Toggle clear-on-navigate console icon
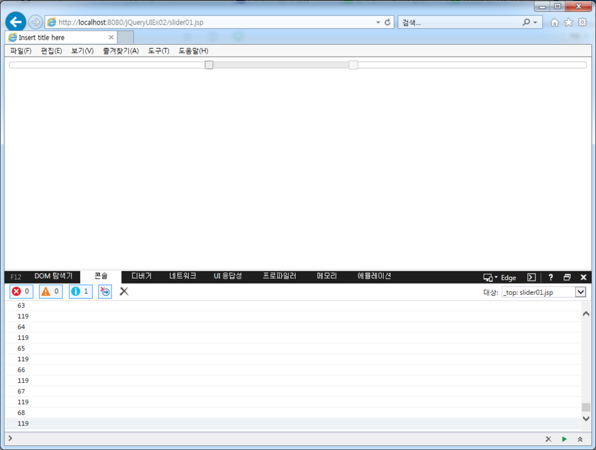The height and width of the screenshot is (450, 596). pyautogui.click(x=105, y=292)
